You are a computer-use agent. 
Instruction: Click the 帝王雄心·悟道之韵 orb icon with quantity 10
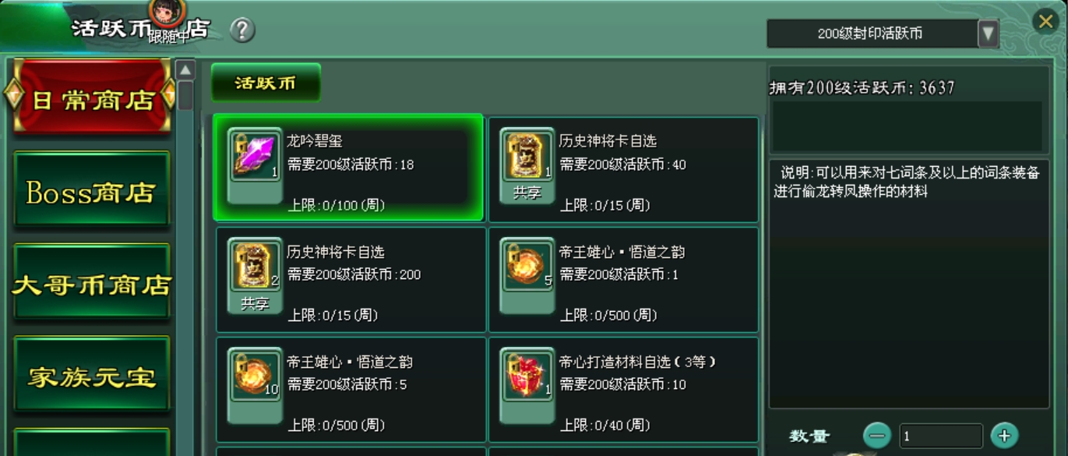tap(256, 375)
